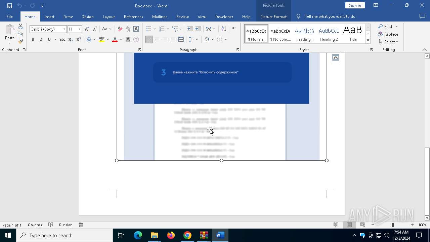
Task: Apply character shading icon
Action: tap(128, 39)
